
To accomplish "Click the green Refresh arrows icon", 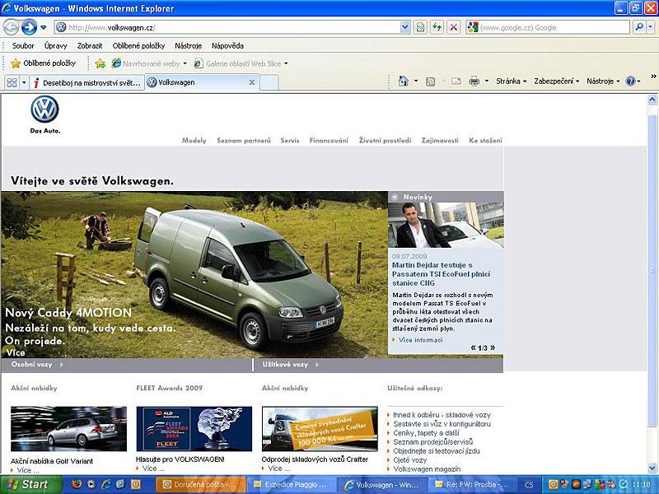I will pos(437,28).
